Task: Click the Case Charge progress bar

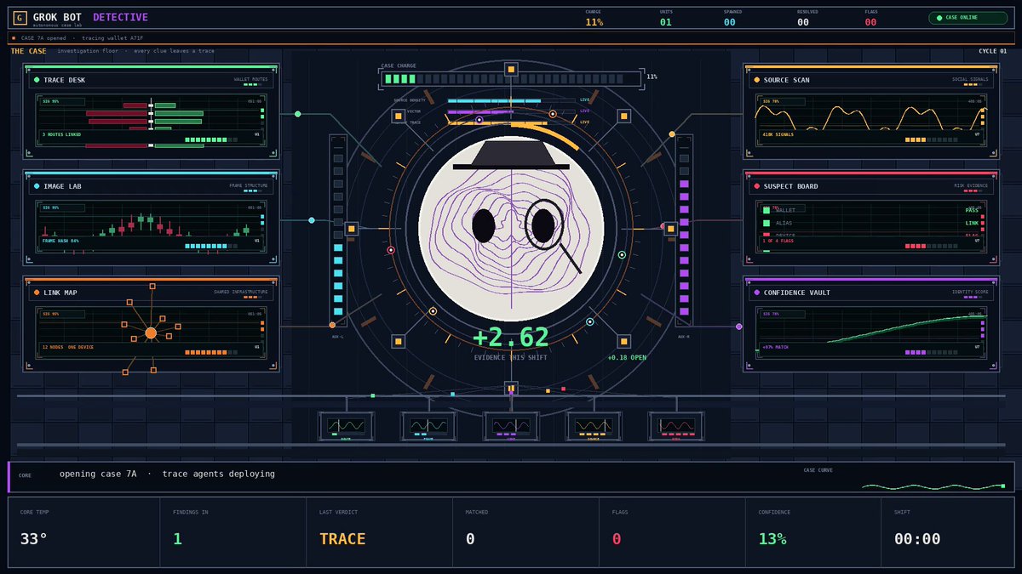Action: point(510,78)
